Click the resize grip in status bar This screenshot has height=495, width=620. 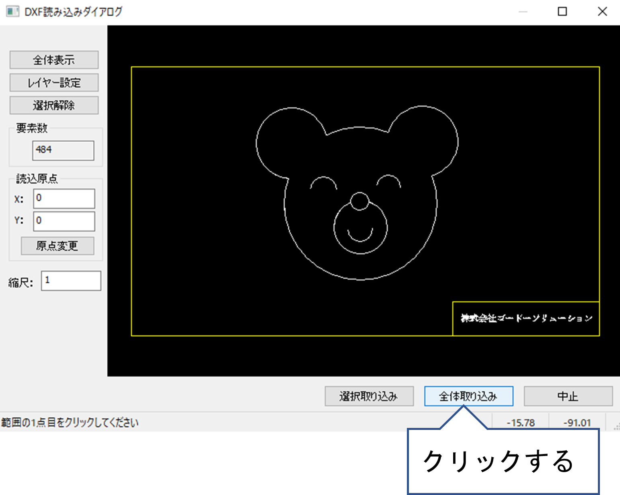(x=616, y=427)
